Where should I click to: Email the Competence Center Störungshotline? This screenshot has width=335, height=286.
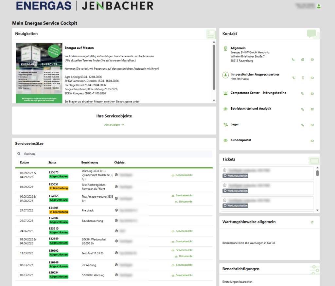[312, 94]
